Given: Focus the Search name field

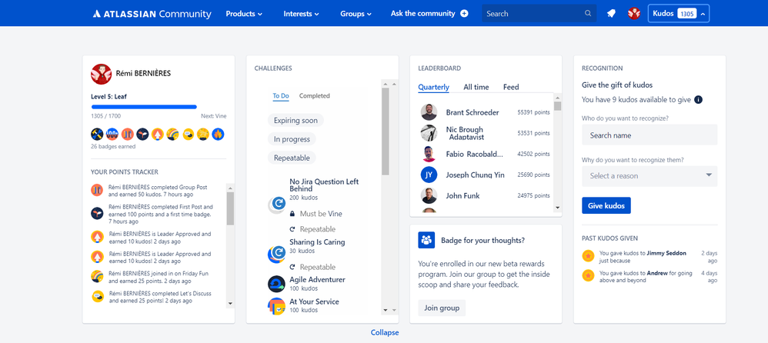Looking at the screenshot, I should (649, 135).
